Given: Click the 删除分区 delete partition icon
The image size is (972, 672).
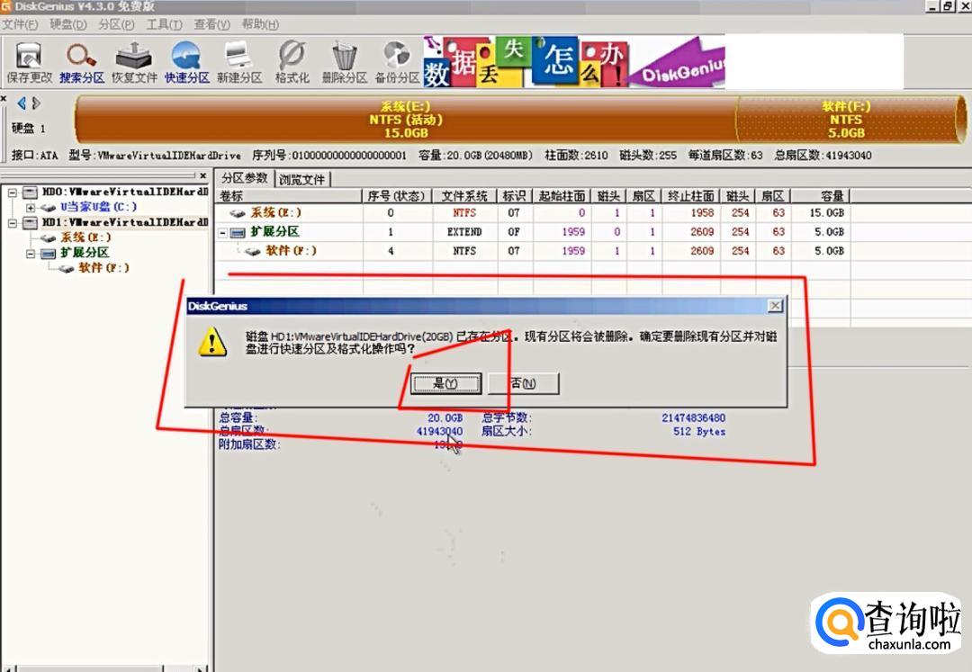Looking at the screenshot, I should (345, 62).
